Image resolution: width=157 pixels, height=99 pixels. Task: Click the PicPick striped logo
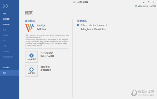click(30, 28)
